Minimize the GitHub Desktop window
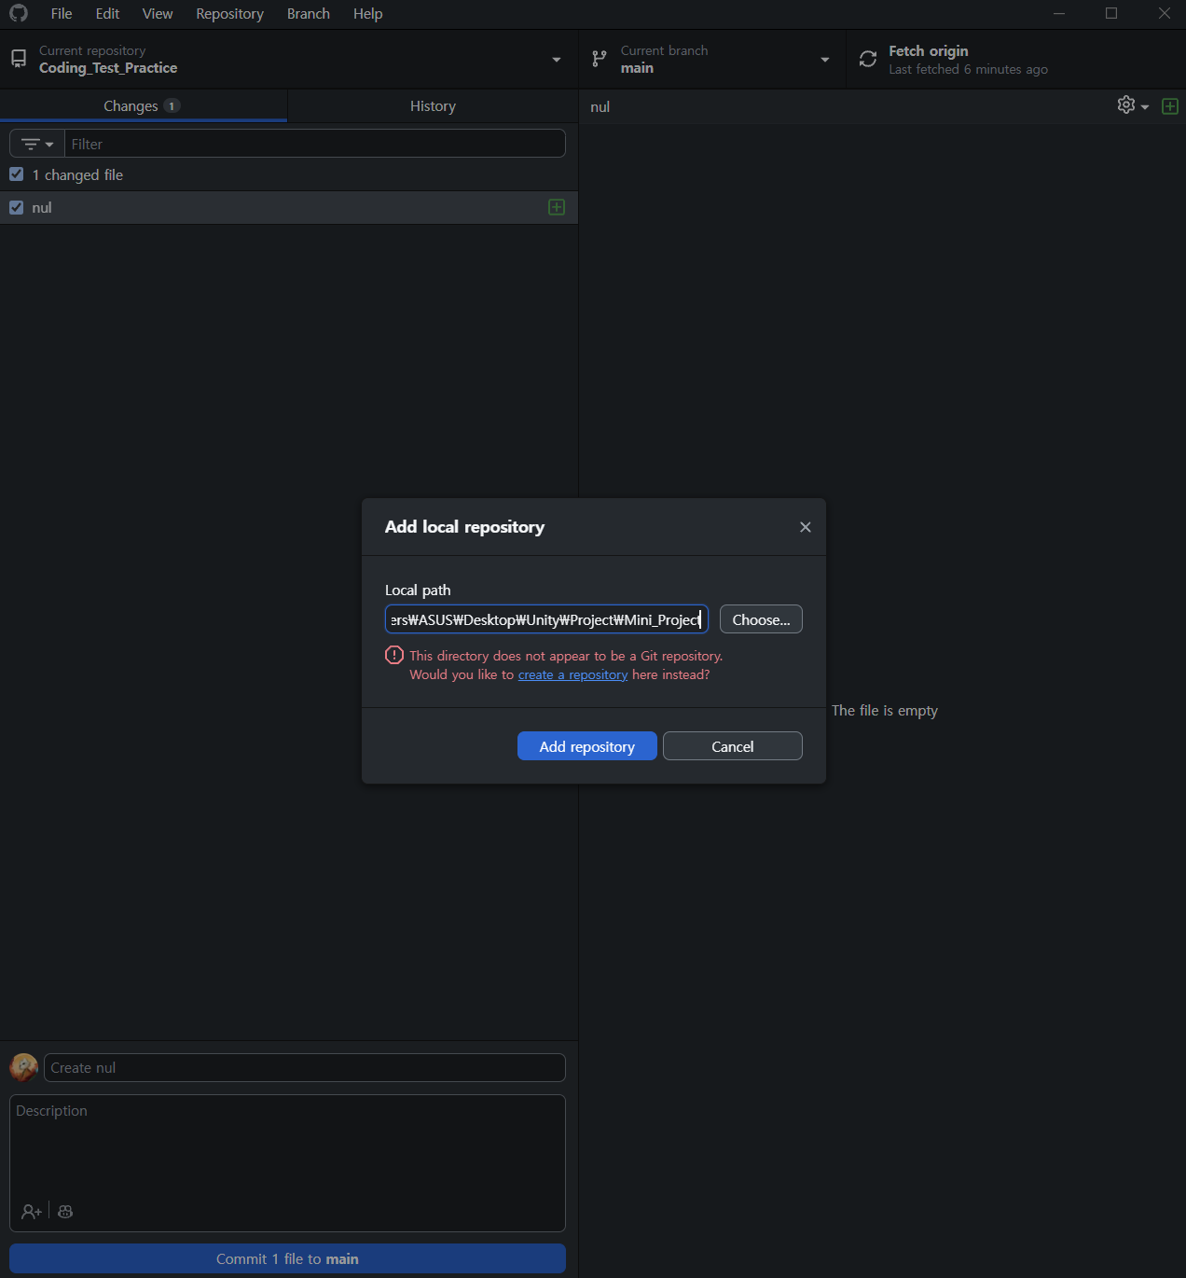 coord(1059,13)
